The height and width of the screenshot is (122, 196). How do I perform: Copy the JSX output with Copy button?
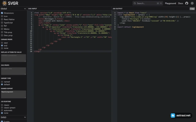point(192,9)
